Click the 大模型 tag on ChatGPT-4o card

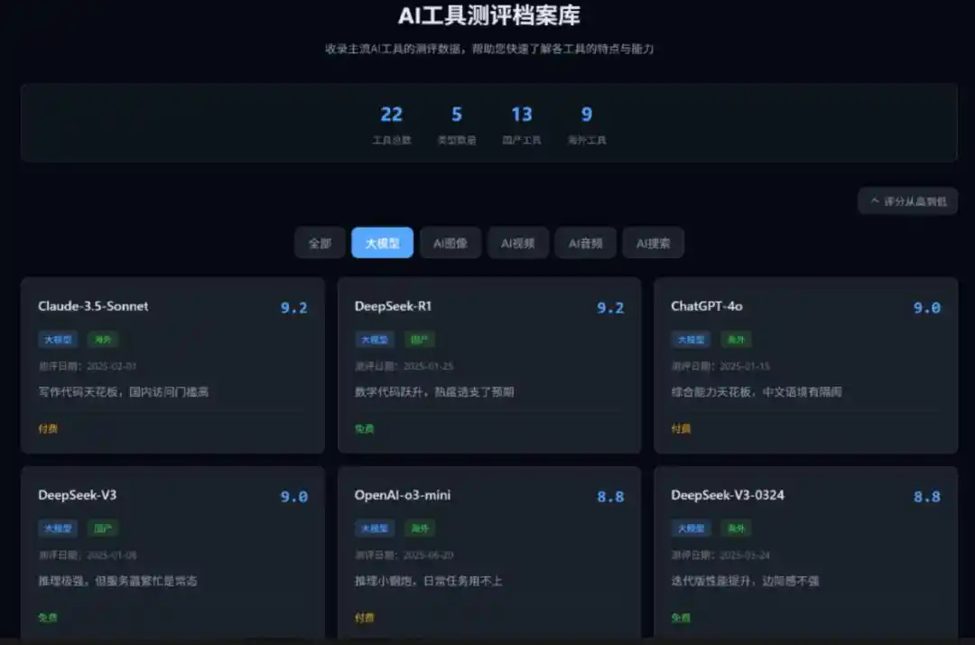click(691, 340)
